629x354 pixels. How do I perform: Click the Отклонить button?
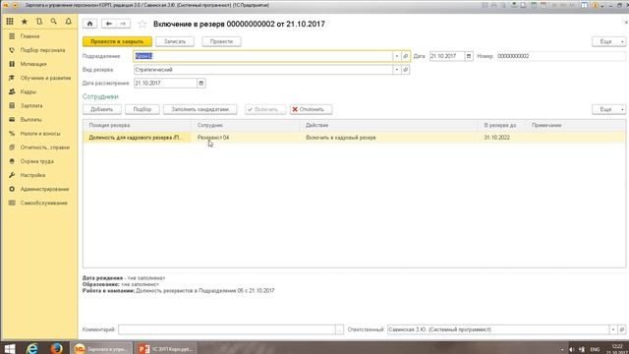point(311,109)
